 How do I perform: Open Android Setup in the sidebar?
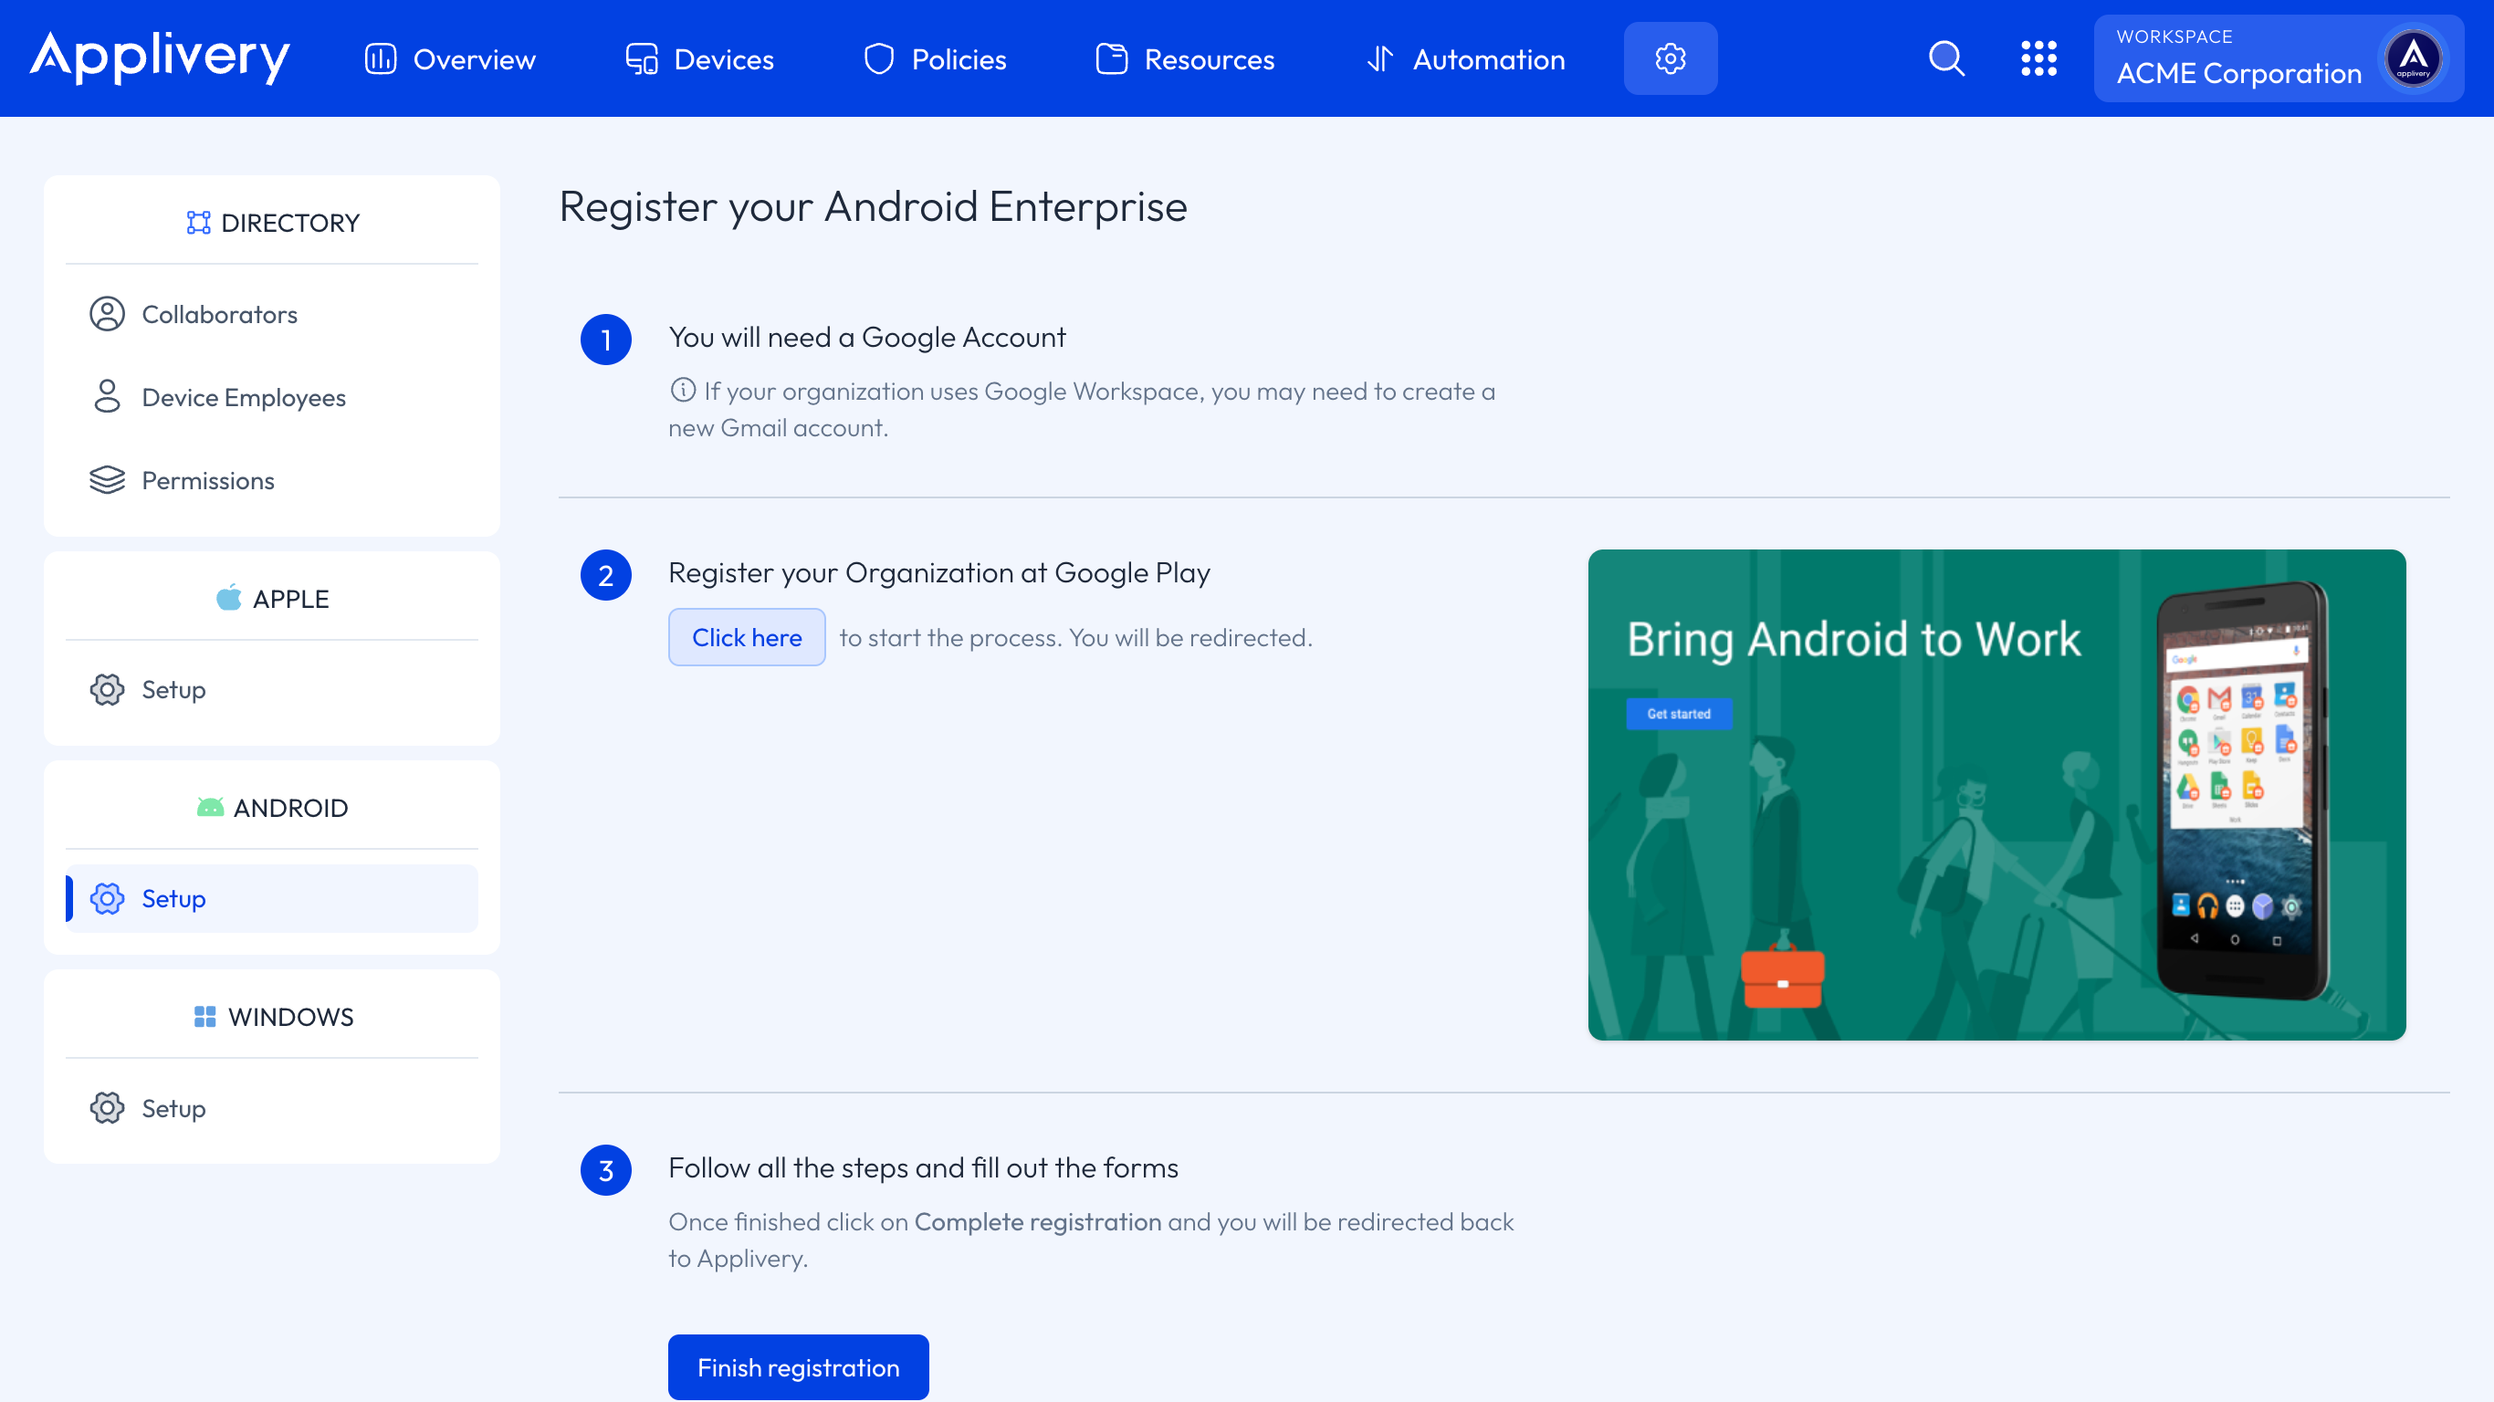(x=174, y=897)
